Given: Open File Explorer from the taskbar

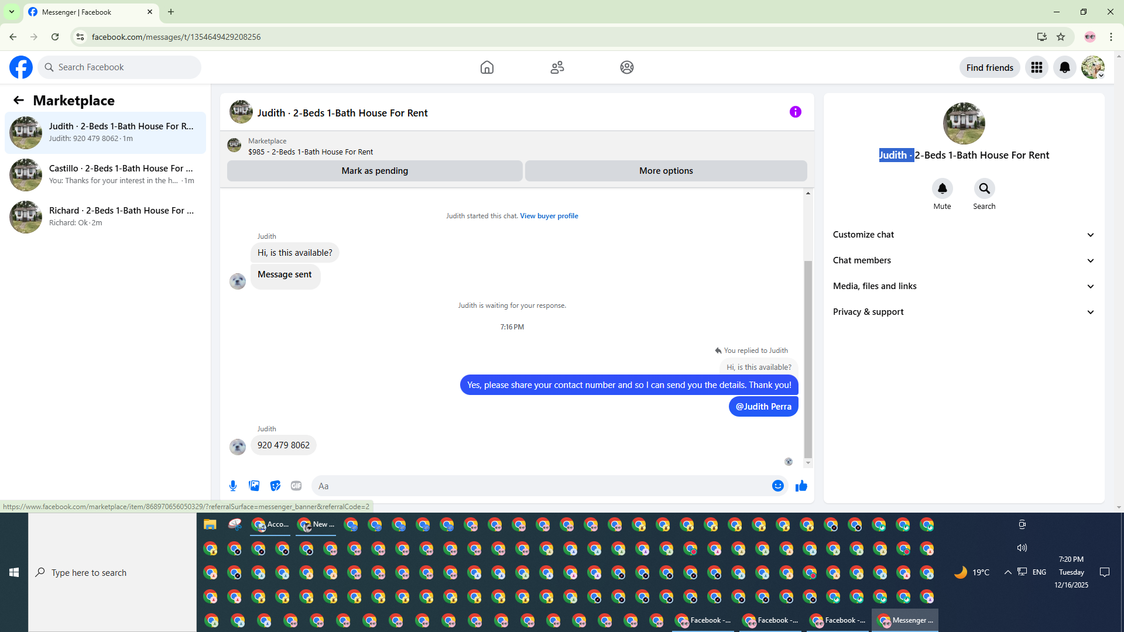Looking at the screenshot, I should pyautogui.click(x=210, y=524).
